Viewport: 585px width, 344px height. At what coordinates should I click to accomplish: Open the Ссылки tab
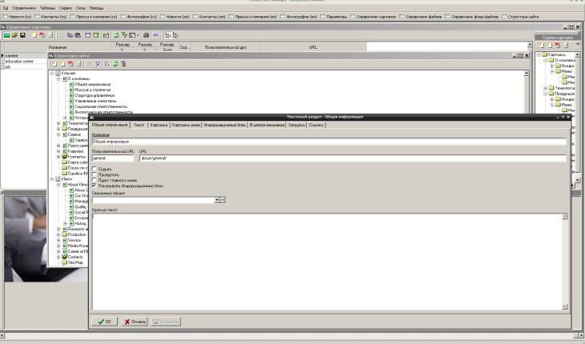[316, 125]
